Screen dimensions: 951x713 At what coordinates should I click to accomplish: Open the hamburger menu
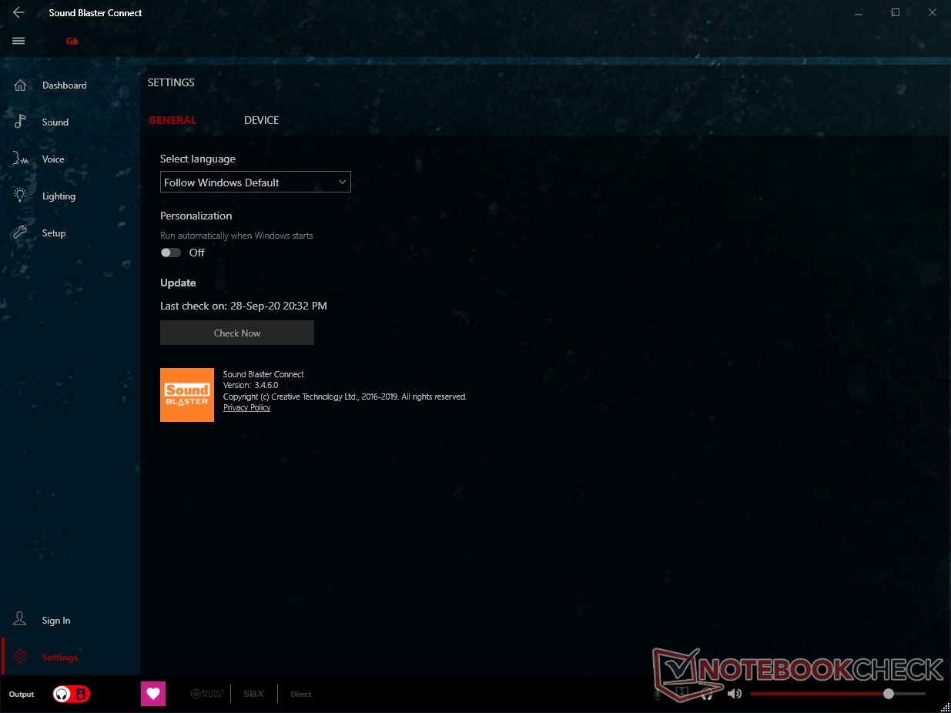18,41
